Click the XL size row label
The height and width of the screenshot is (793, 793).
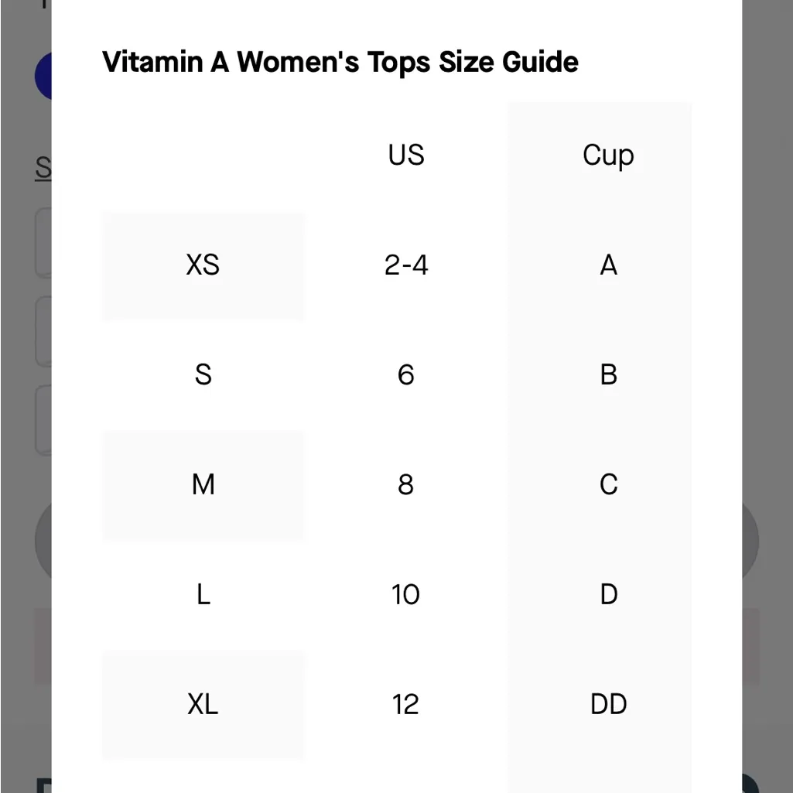tap(203, 704)
